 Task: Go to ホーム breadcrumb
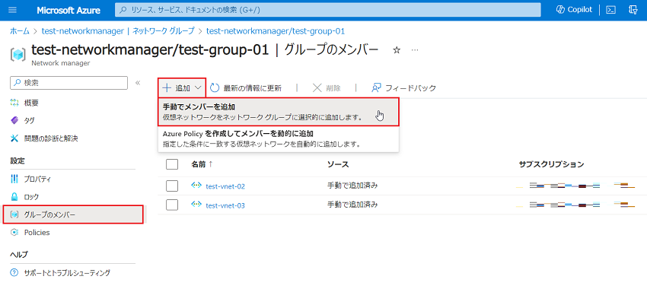click(19, 31)
